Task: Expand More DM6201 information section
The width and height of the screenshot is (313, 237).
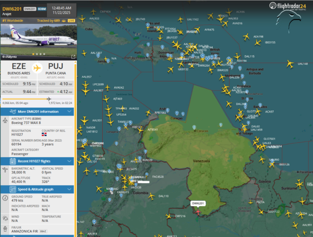Action: pyautogui.click(x=38, y=111)
